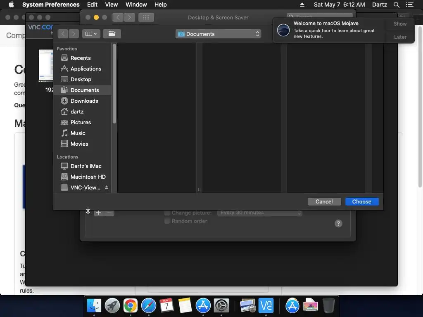Open the Window menu
423x317 pixels.
(x=136, y=5)
